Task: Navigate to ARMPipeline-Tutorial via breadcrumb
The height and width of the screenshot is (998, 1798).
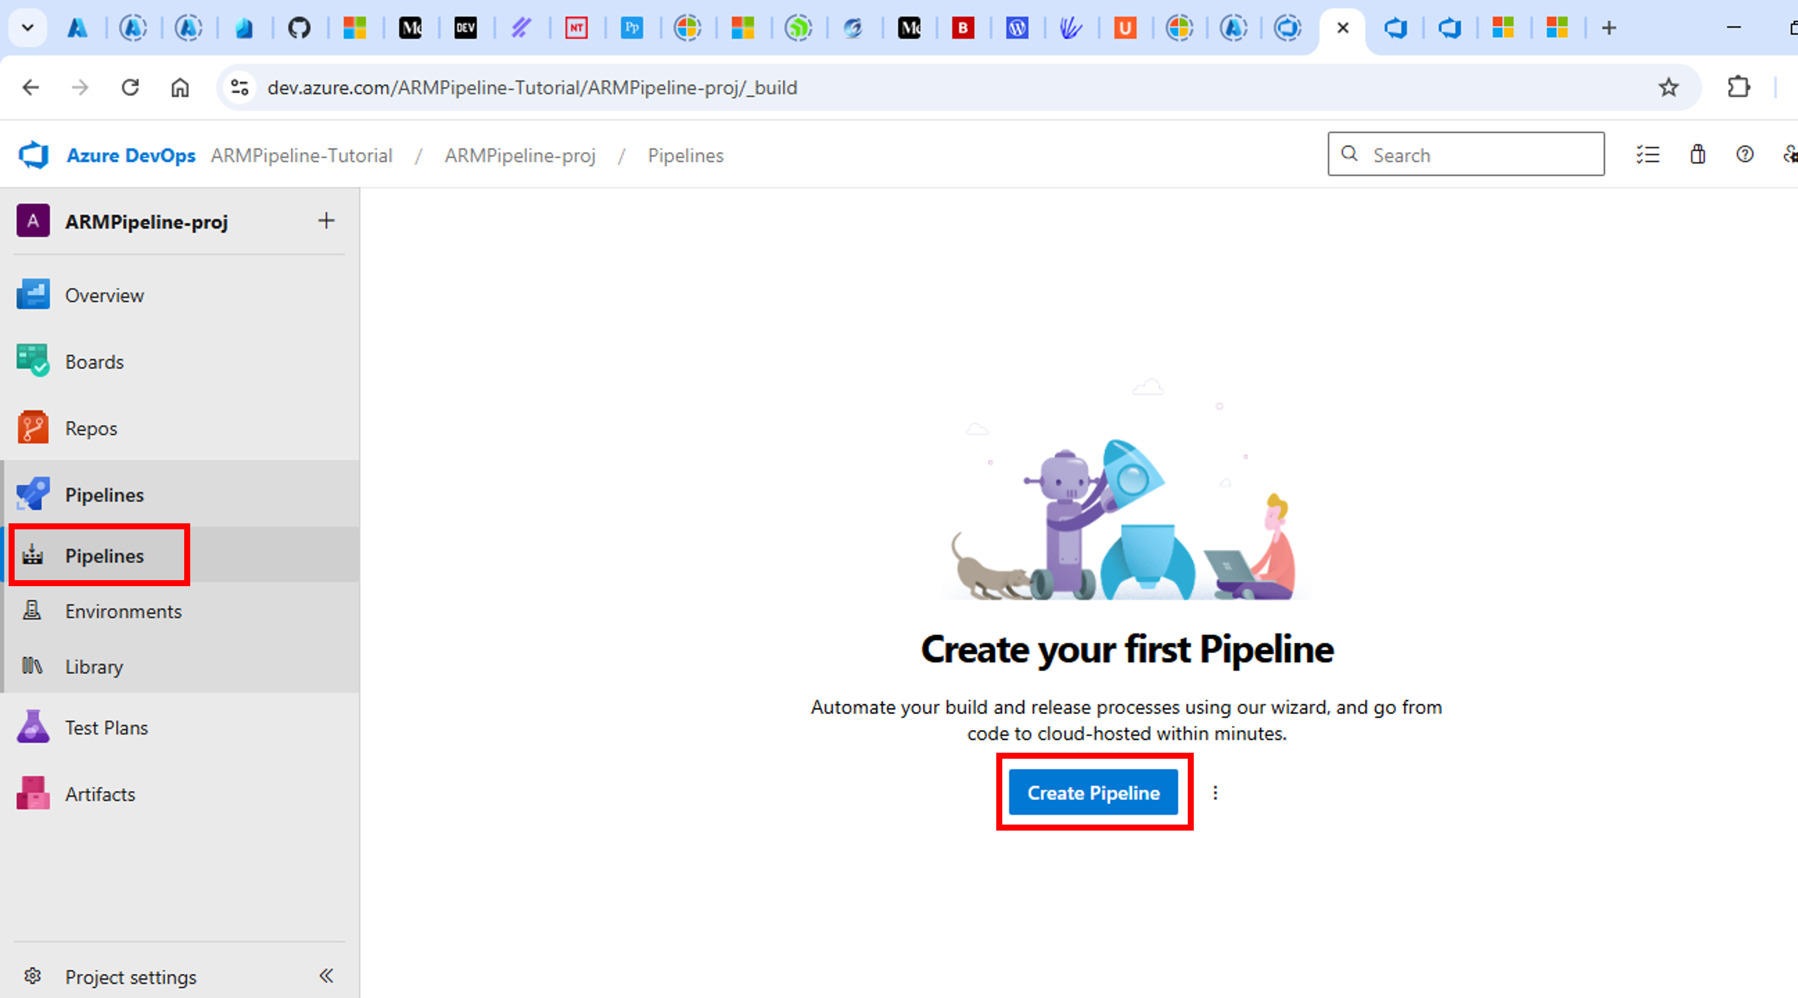Action: (x=302, y=155)
